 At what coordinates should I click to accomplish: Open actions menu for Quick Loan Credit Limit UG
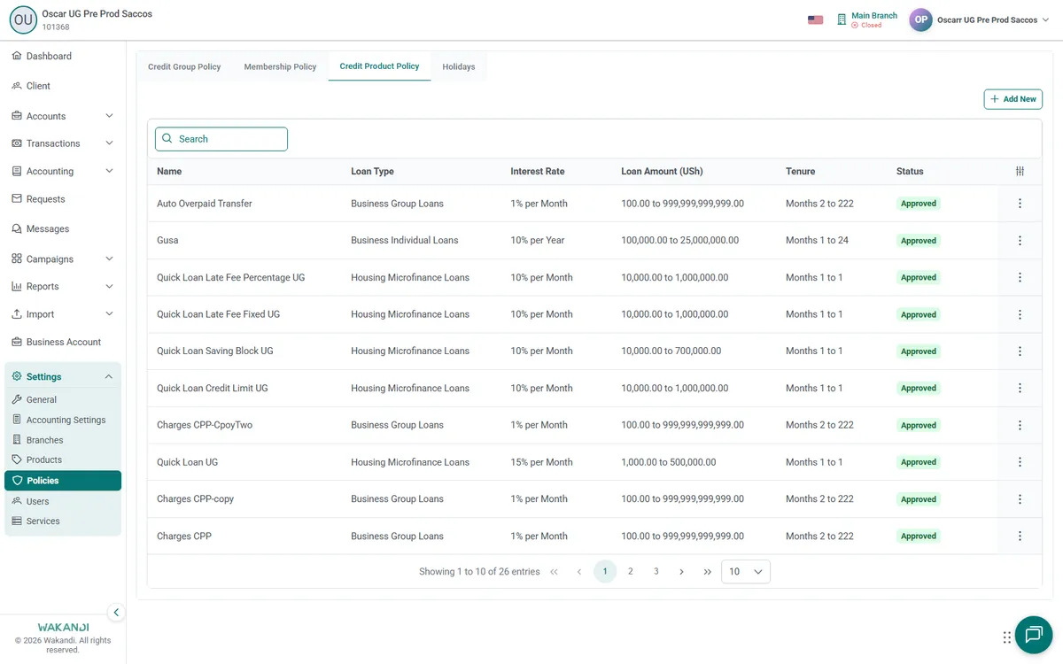(1020, 388)
